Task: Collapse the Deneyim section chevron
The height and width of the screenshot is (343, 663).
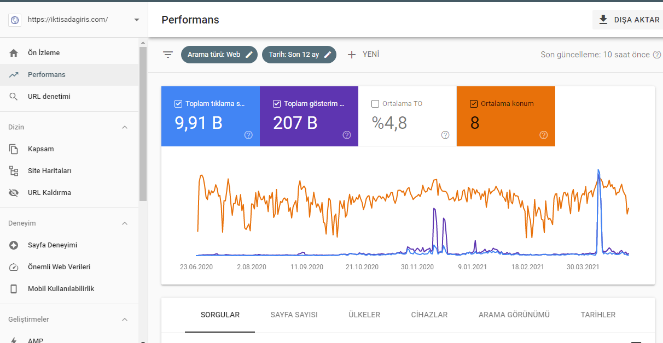Action: click(x=124, y=223)
